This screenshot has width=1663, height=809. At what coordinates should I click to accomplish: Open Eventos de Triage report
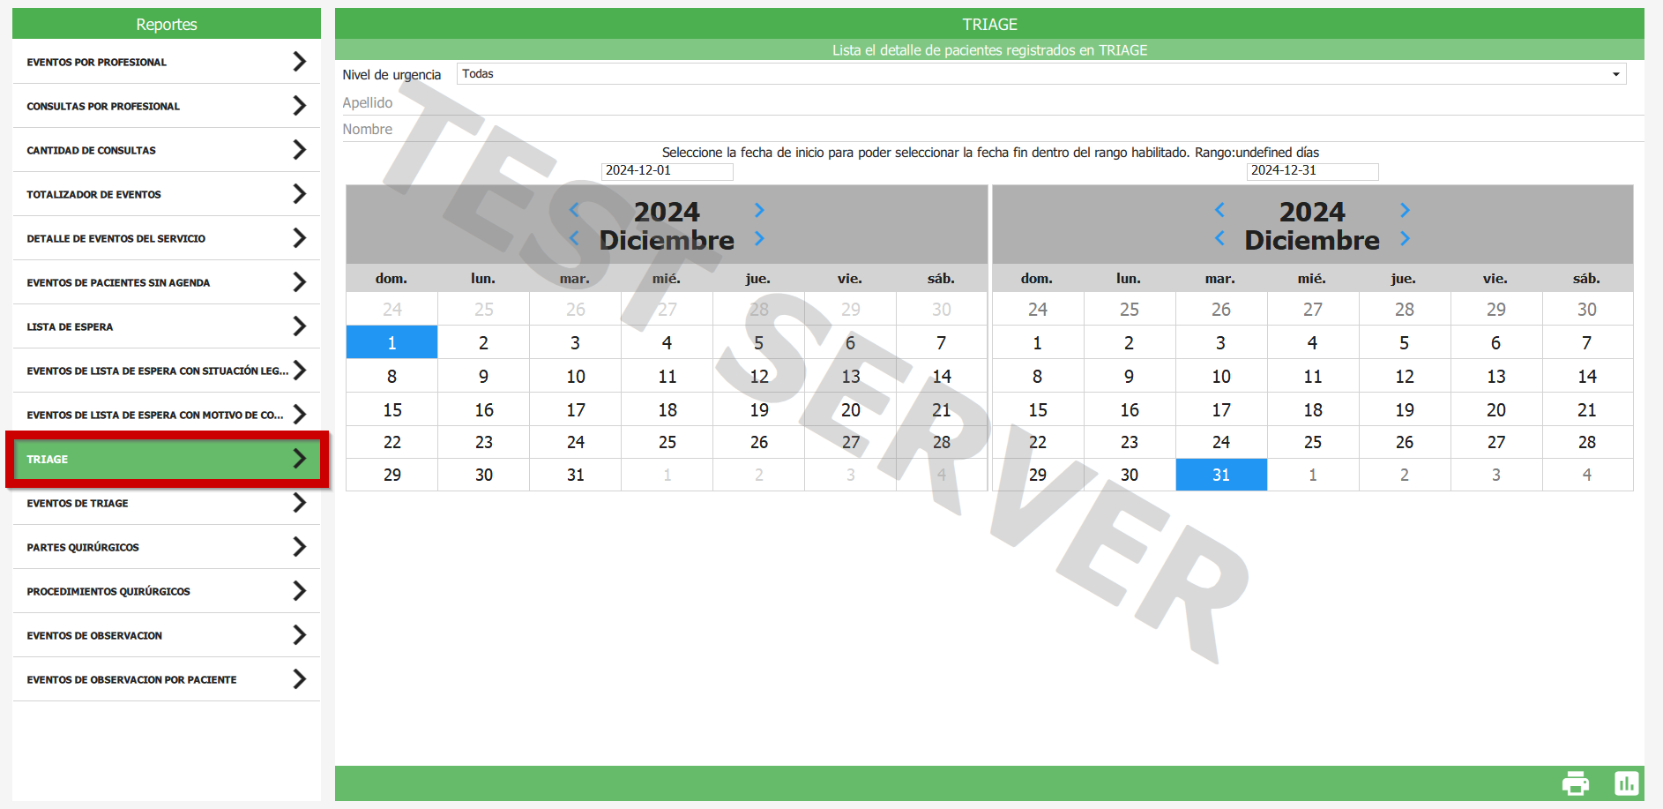[x=166, y=503]
